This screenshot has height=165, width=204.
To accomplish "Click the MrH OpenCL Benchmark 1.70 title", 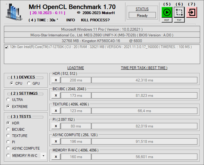I will [x=72, y=7].
